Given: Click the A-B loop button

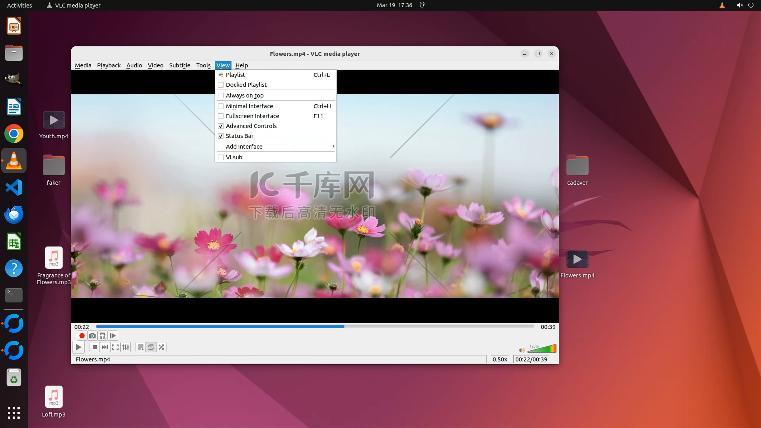Looking at the screenshot, I should 103,336.
